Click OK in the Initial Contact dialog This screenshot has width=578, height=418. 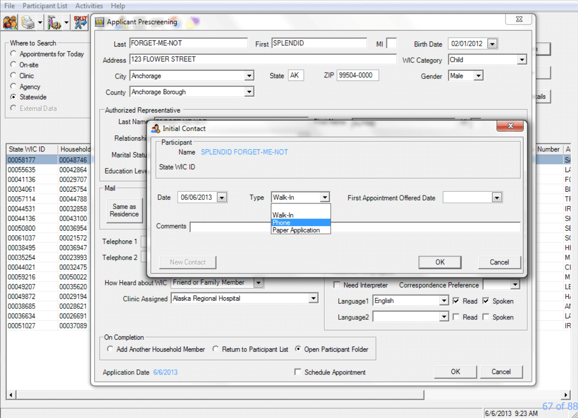440,262
